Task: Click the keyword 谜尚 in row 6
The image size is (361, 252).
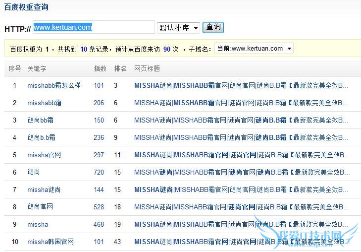Action: tap(34, 172)
